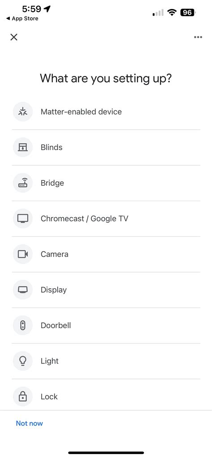Tap the Camera icon
The image size is (212, 458).
tap(22, 254)
